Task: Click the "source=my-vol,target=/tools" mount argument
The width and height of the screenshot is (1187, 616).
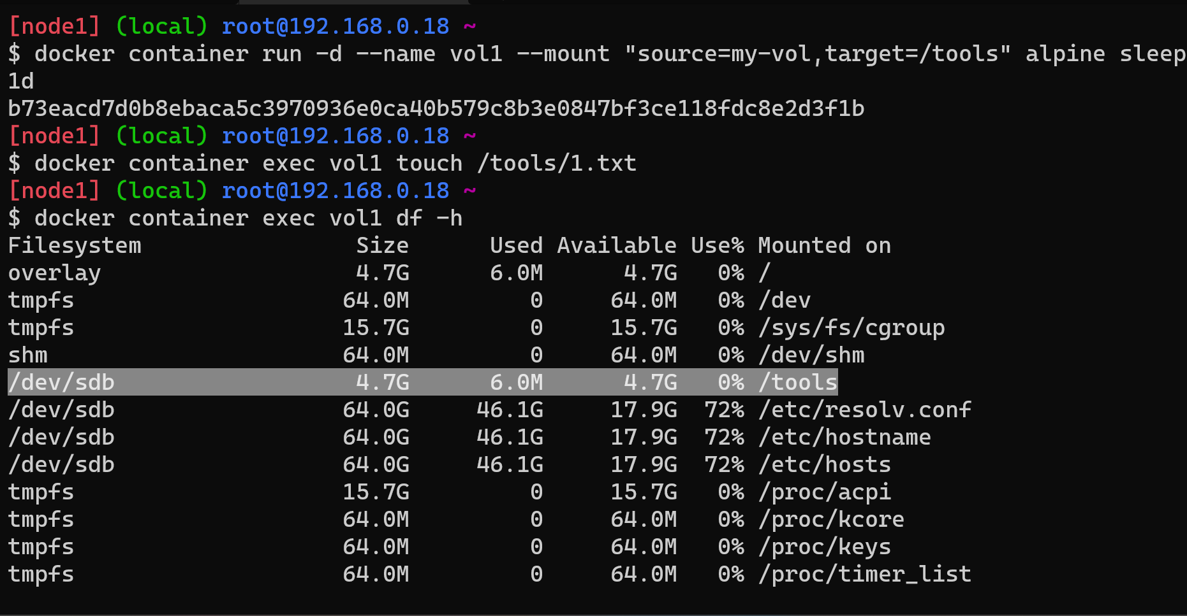Action: pos(817,54)
